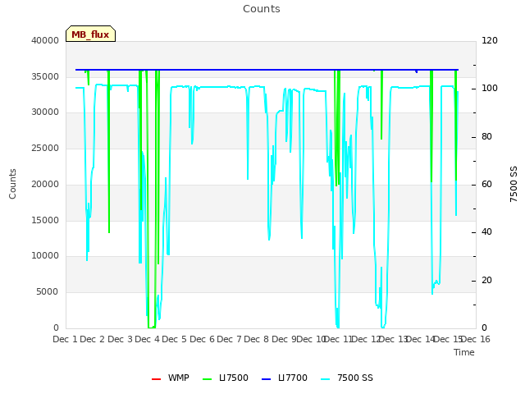Toggle LI7700 series in legend
Image resolution: width=525 pixels, height=394 pixels.
tap(285, 378)
